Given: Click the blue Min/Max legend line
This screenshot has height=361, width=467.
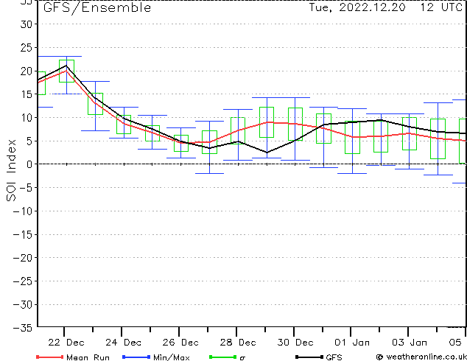Looking at the screenshot, I should pyautogui.click(x=136, y=357).
